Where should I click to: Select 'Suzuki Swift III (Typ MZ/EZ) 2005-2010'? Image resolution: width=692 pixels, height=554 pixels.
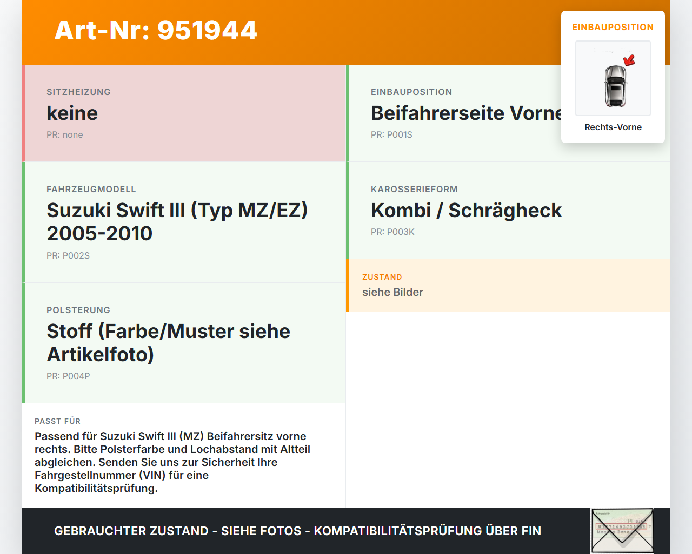[177, 221]
